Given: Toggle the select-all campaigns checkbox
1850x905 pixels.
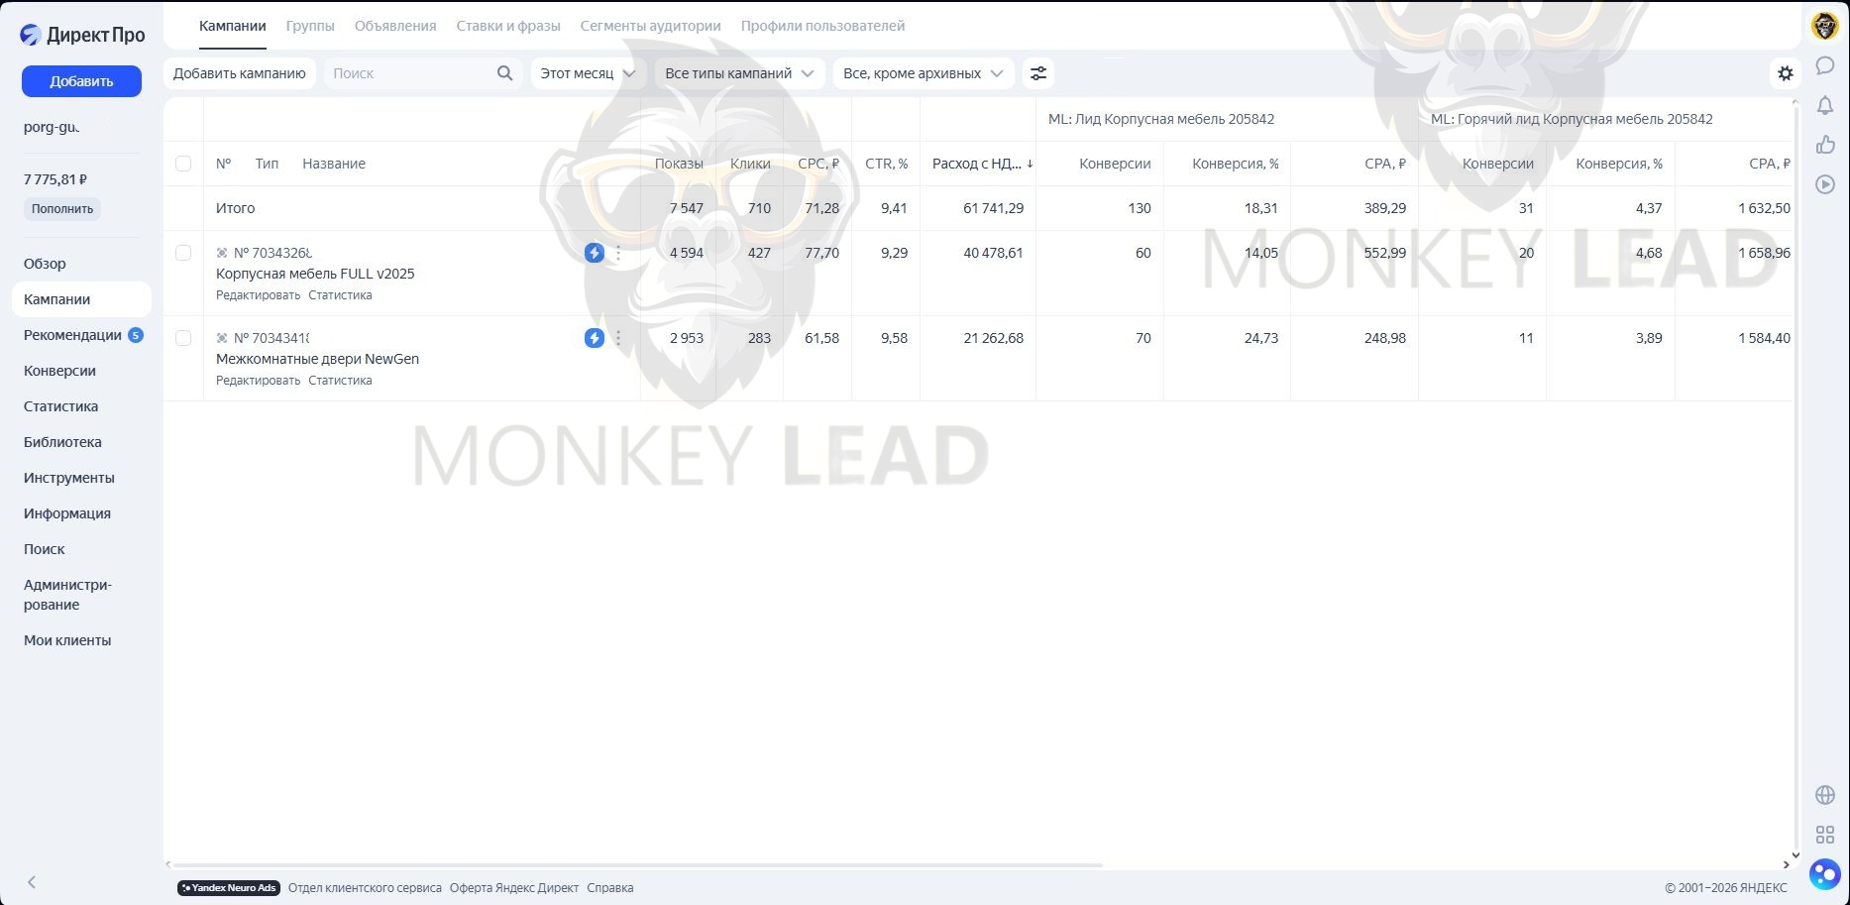Looking at the screenshot, I should [183, 164].
